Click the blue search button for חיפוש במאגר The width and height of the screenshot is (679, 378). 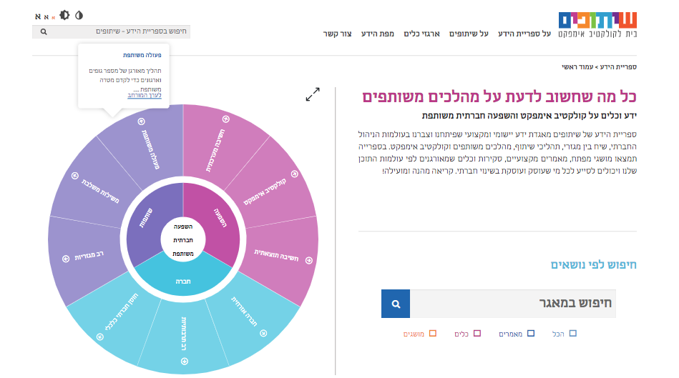click(x=396, y=304)
